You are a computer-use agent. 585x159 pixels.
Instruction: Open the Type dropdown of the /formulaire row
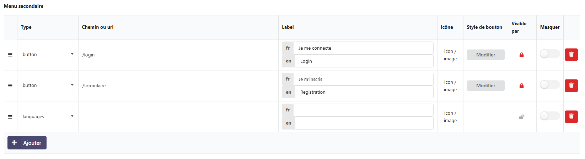(48, 85)
